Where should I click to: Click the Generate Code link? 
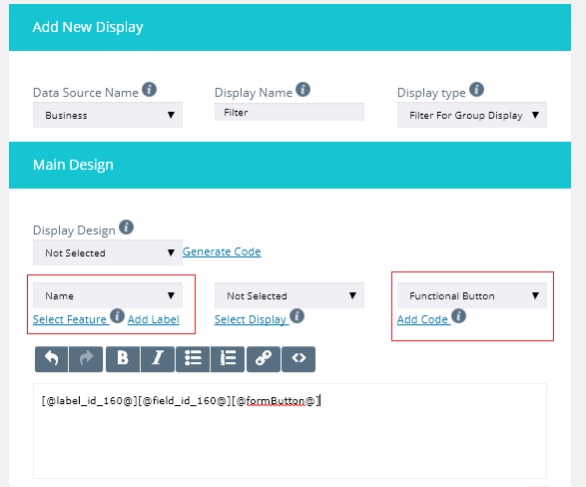222,252
